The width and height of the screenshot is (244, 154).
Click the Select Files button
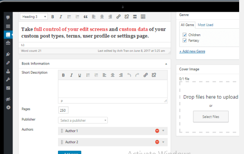point(211,117)
